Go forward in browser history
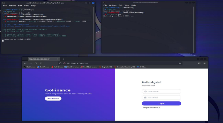This screenshot has width=223, height=123. click(31, 63)
